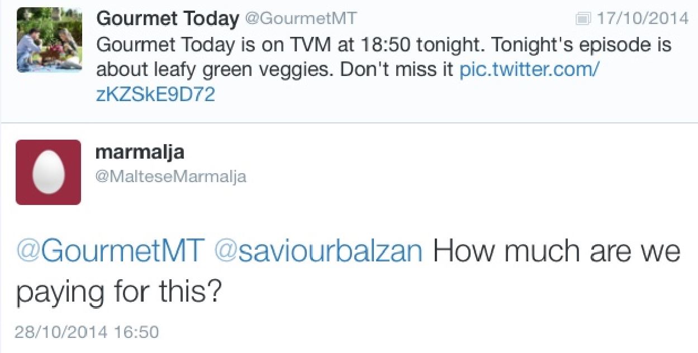Click the grey @GourmetMT handle beside Gourmet Today
Viewport: 698px width, 353px height.
point(301,19)
